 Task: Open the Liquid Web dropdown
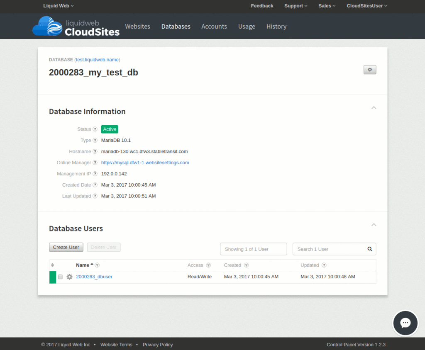58,6
